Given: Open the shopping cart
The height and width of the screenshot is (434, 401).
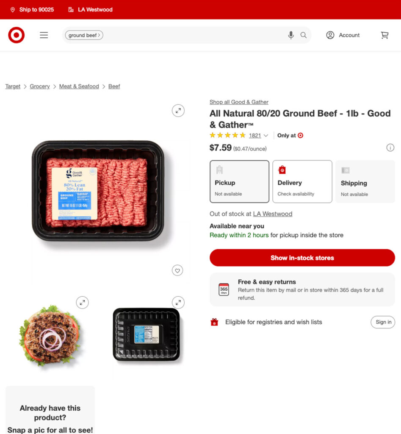Looking at the screenshot, I should point(384,35).
